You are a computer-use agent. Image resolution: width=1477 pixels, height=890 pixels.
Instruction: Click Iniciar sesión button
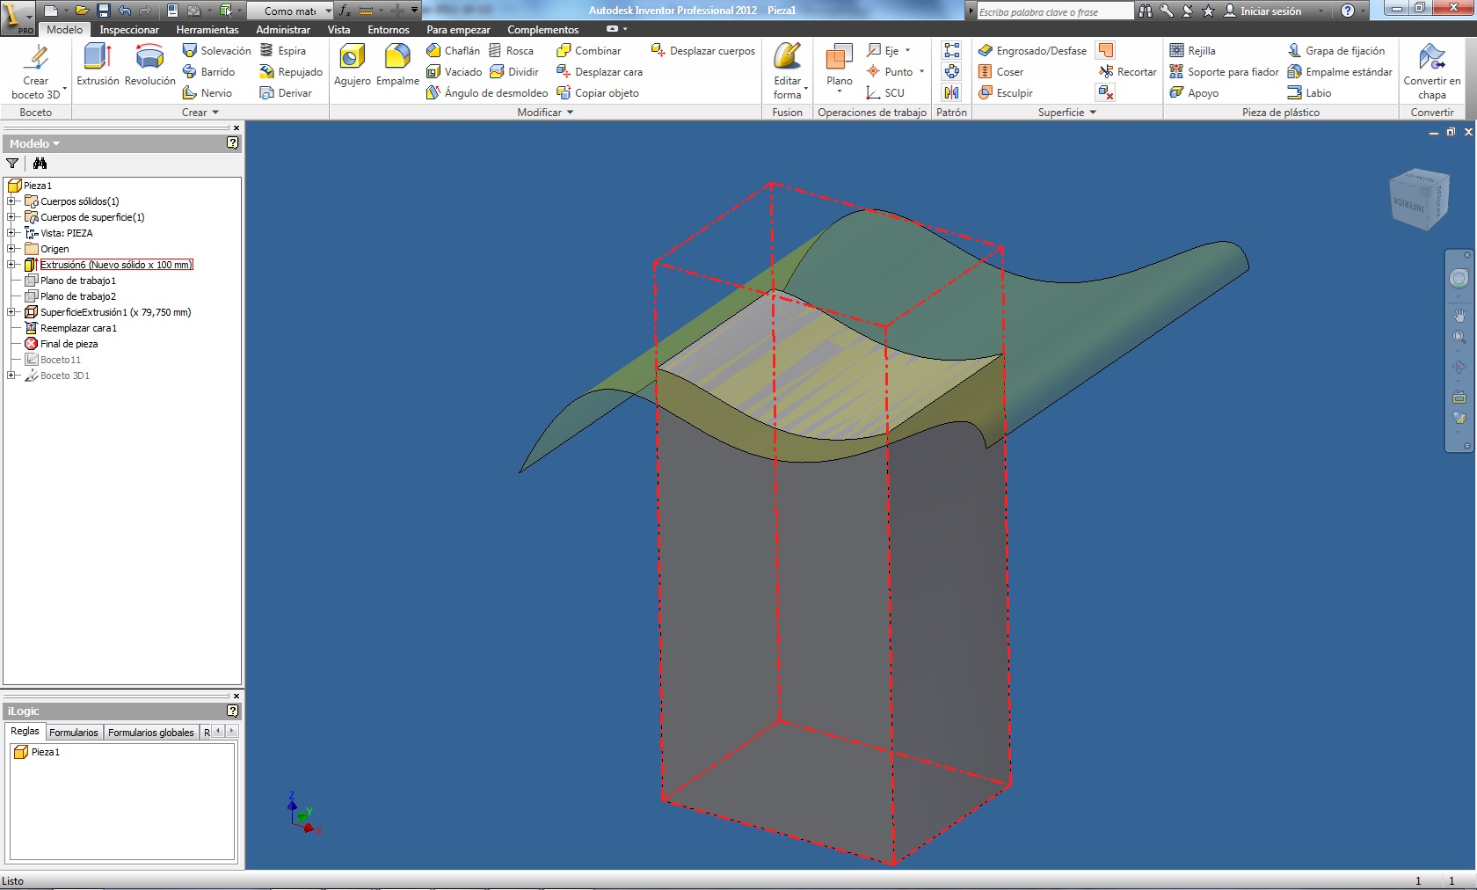[1262, 11]
